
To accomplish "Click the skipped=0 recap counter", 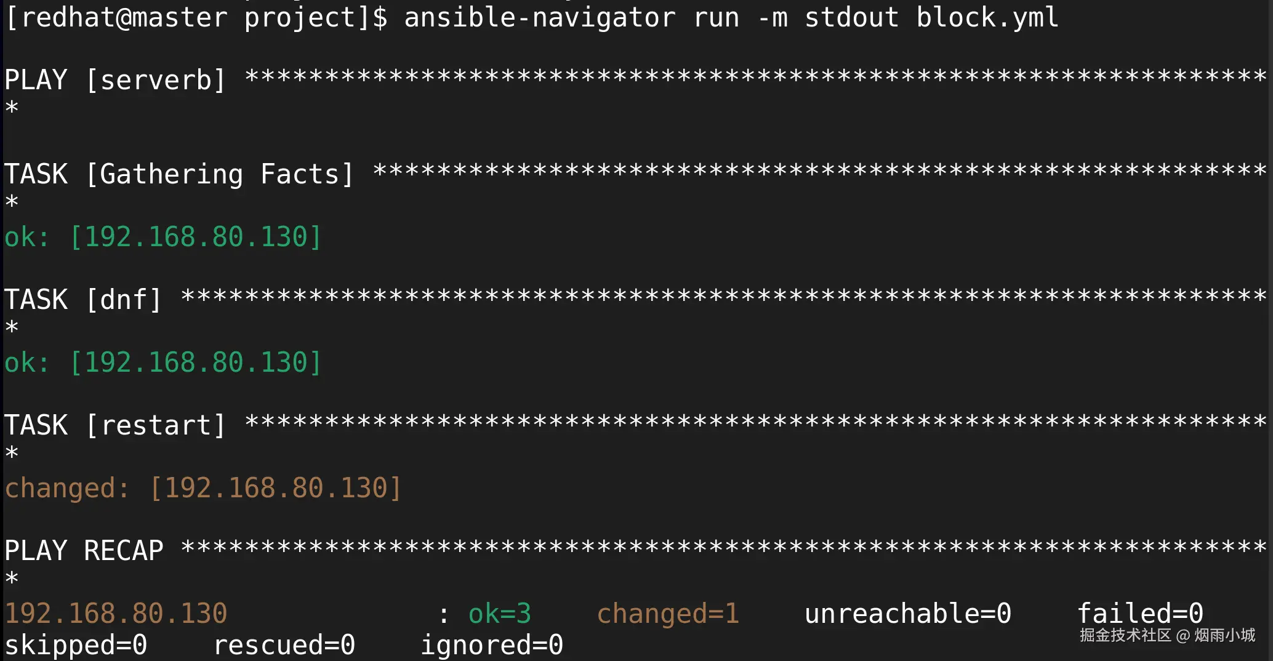I will (76, 645).
